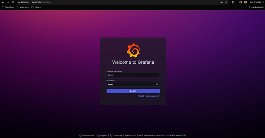Open the Community footer link
Screen dimensions: 265x138
point(116,135)
